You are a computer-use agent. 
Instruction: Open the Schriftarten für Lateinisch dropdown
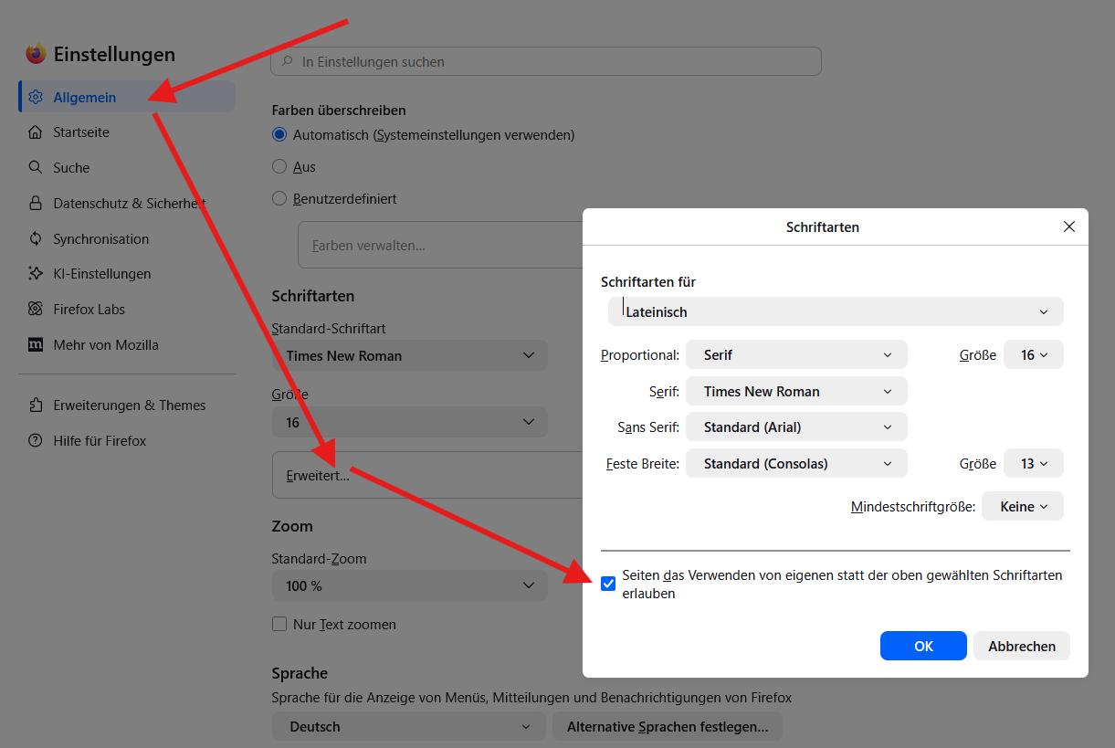(x=836, y=311)
